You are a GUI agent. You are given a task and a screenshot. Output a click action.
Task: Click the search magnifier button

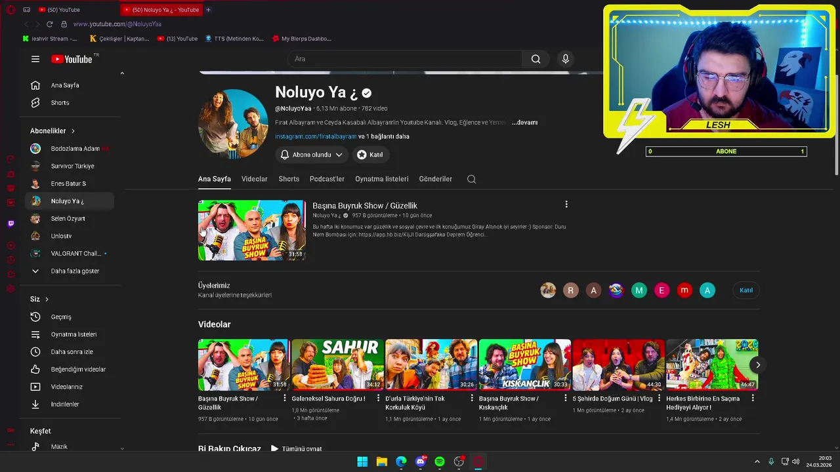(536, 59)
